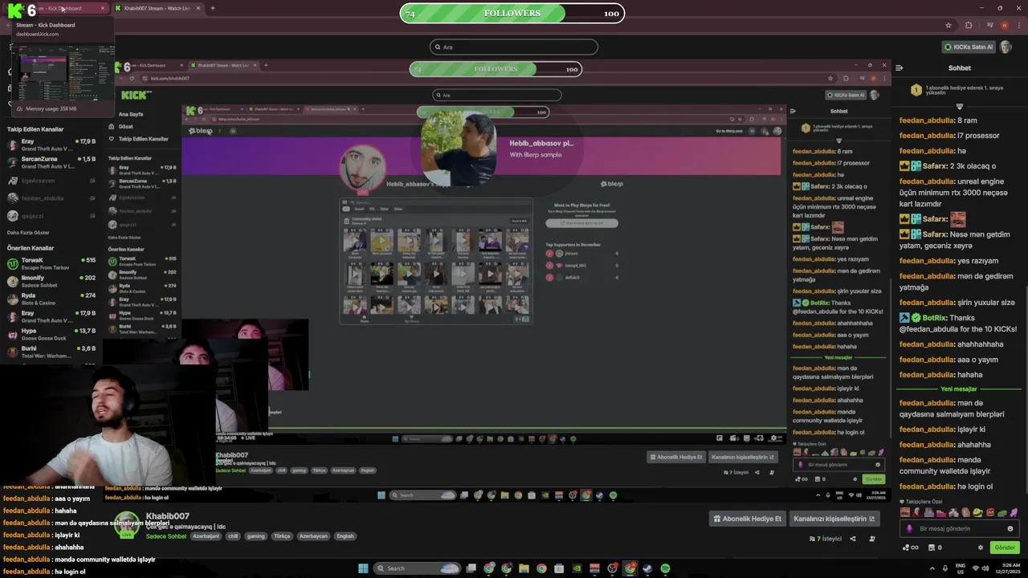Click the Windows taskbar Search box

click(x=418, y=568)
